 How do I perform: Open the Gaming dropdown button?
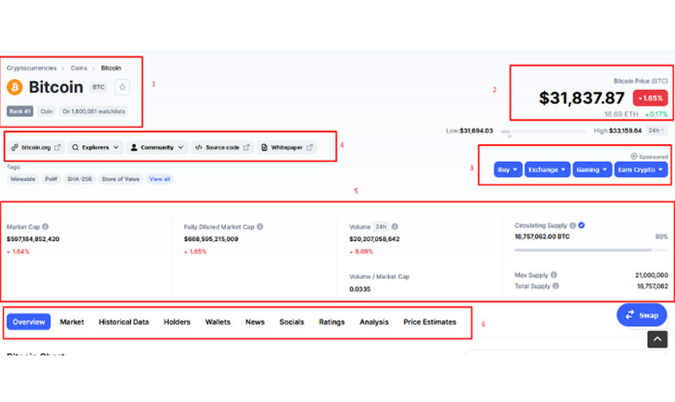tap(592, 170)
